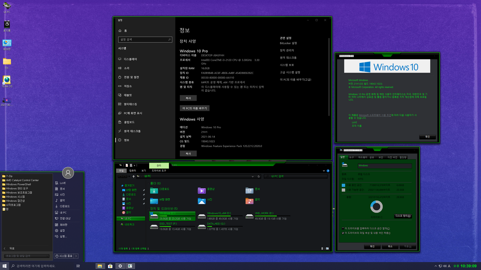Click 디스크 정리 button in drive properties
The width and height of the screenshot is (481, 270).
pyautogui.click(x=403, y=216)
